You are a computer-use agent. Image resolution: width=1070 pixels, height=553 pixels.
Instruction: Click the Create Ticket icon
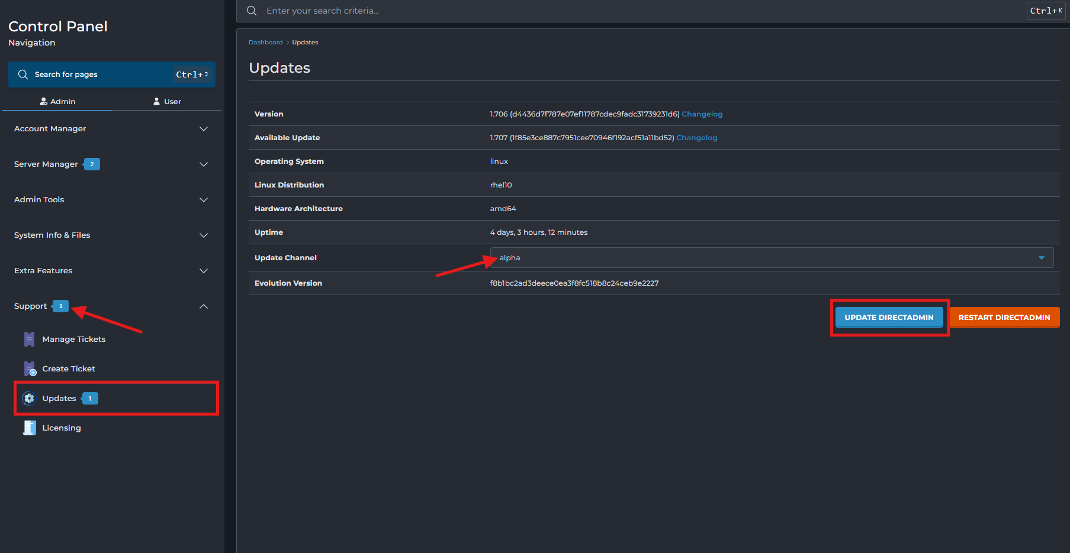pyautogui.click(x=30, y=368)
